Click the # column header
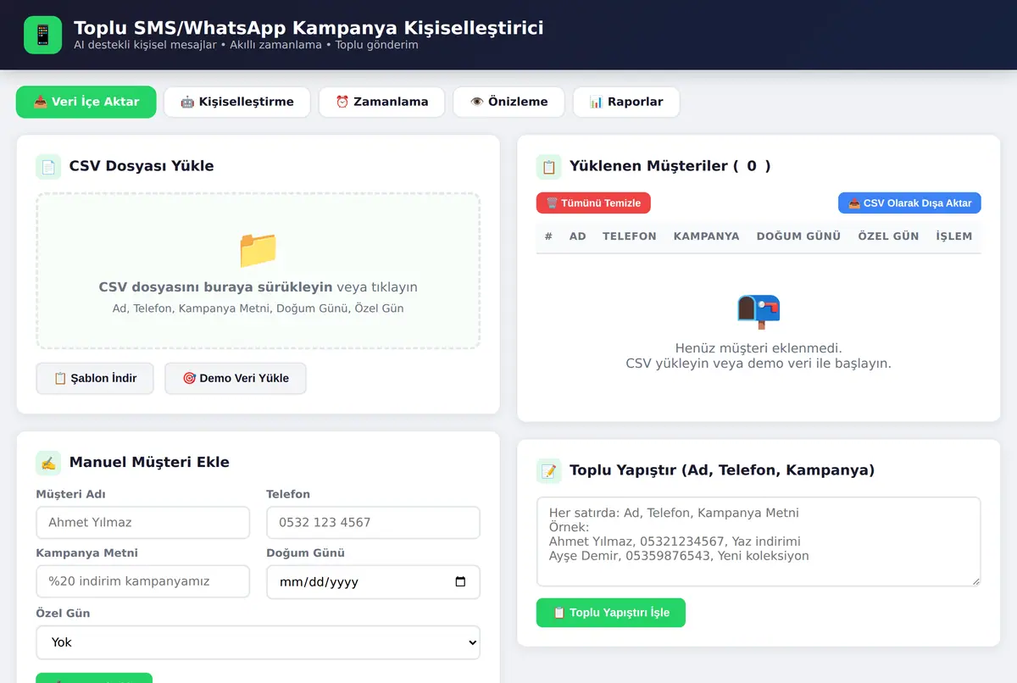 (548, 236)
